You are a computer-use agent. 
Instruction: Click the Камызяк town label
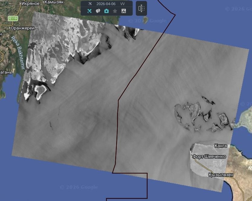coord(55,2)
